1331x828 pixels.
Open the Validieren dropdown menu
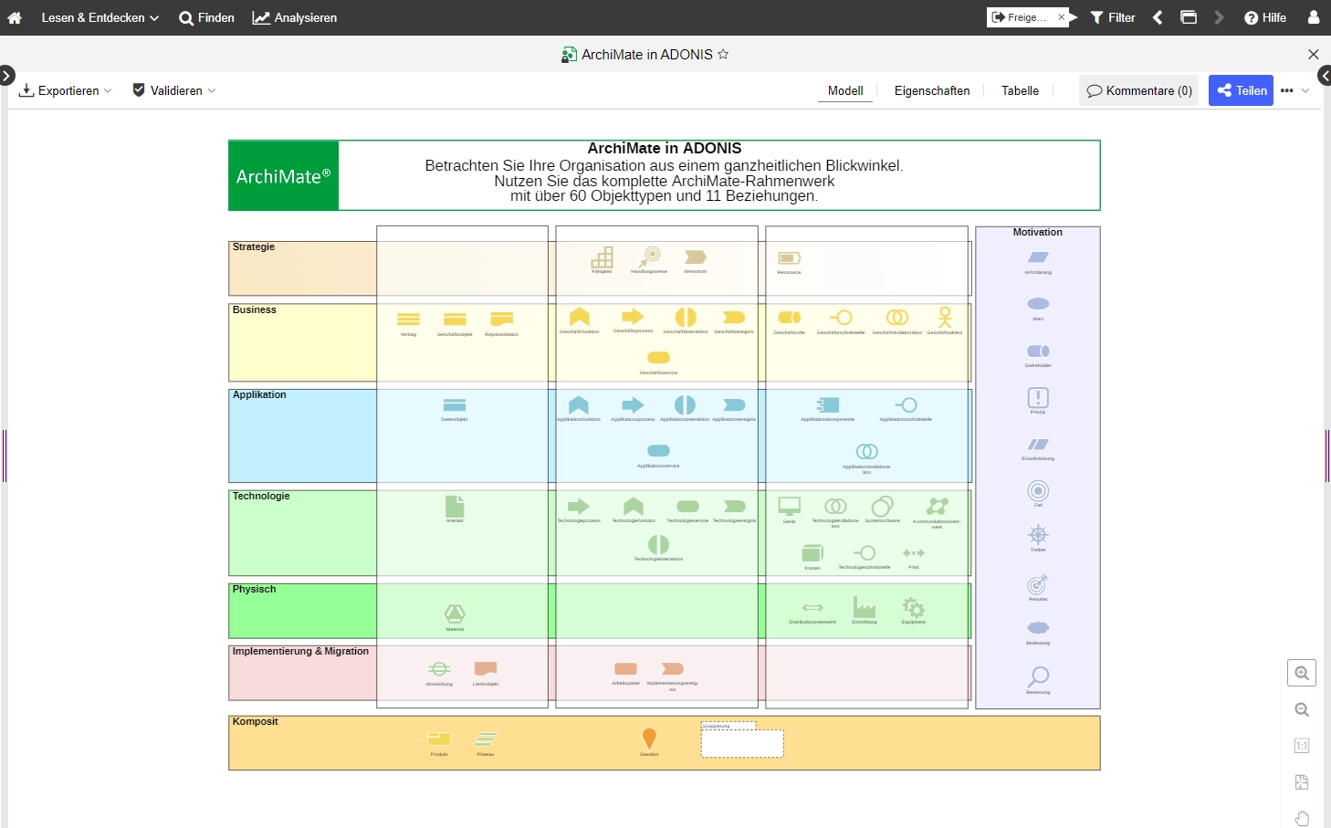(174, 90)
